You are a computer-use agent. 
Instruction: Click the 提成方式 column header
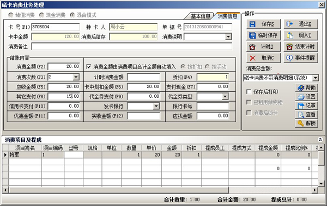(242, 148)
